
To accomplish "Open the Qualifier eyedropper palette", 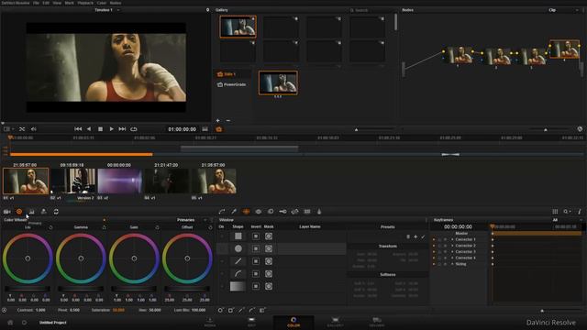I will [x=234, y=212].
